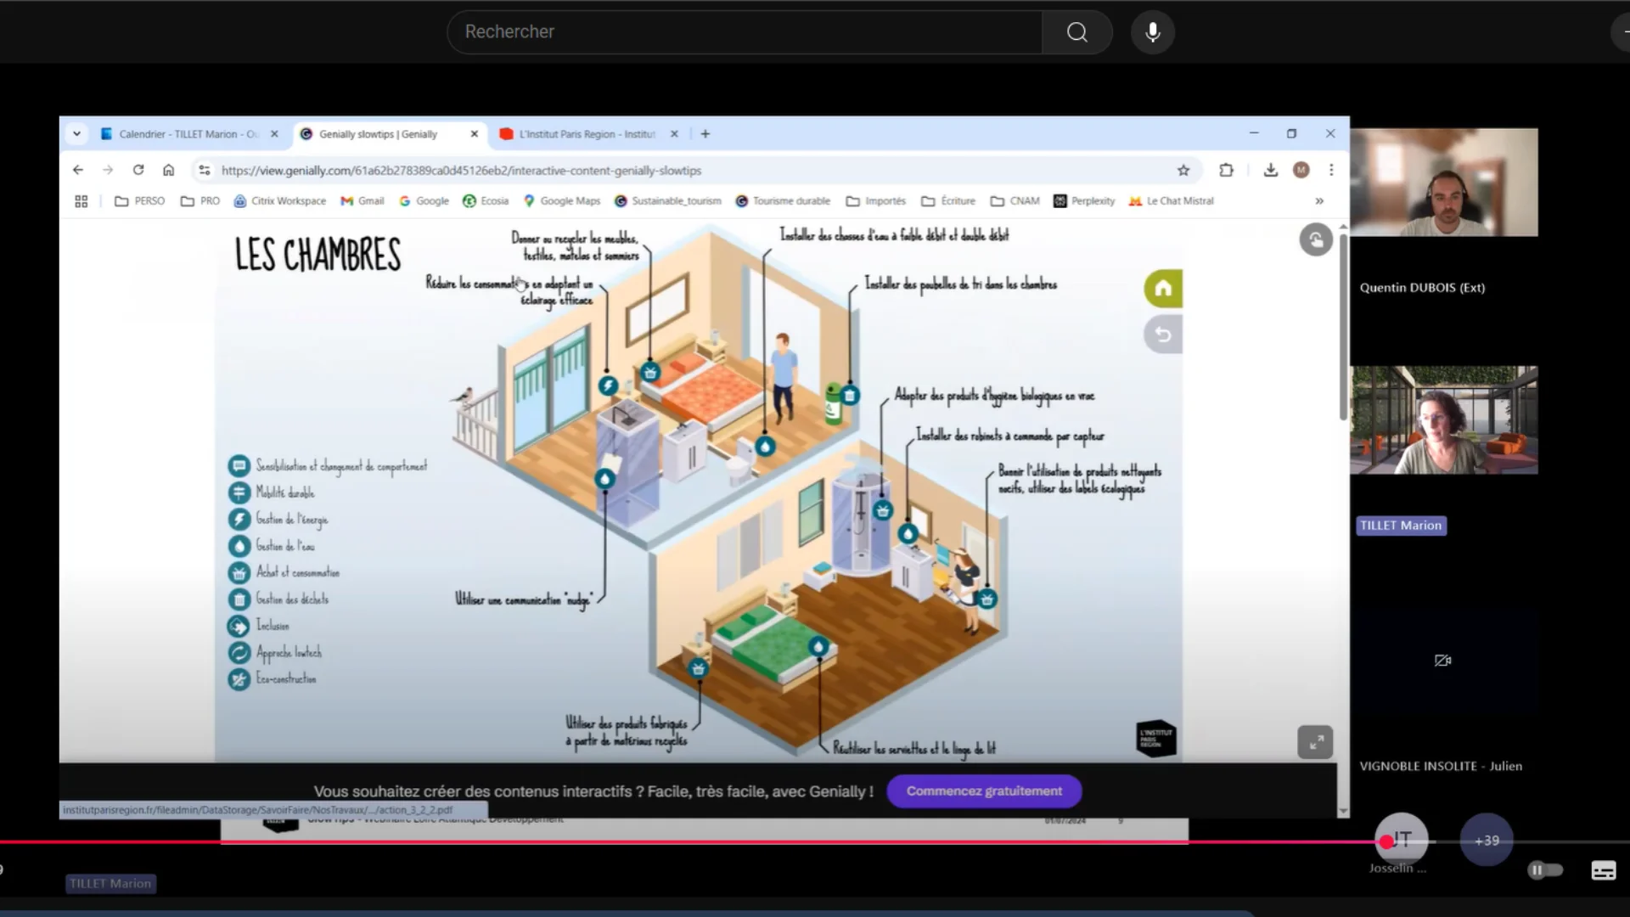
Task: Expand the +39 participants bubble
Action: pos(1486,841)
